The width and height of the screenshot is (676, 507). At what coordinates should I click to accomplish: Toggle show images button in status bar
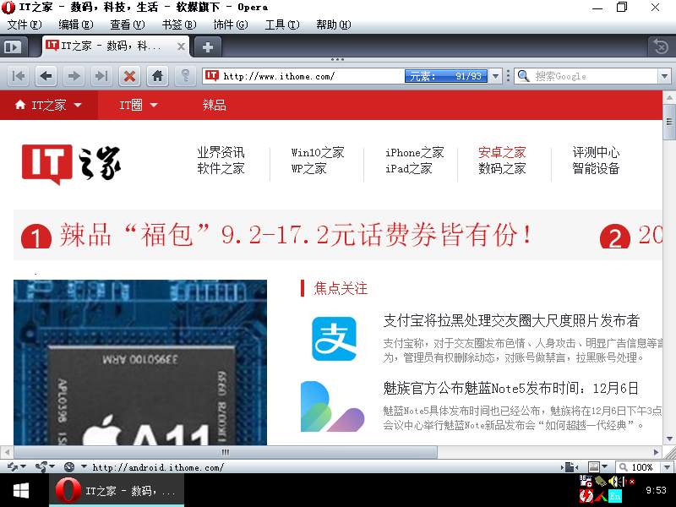point(594,467)
